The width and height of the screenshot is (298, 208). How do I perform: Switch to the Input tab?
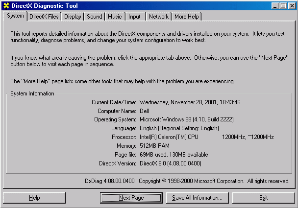(134, 17)
